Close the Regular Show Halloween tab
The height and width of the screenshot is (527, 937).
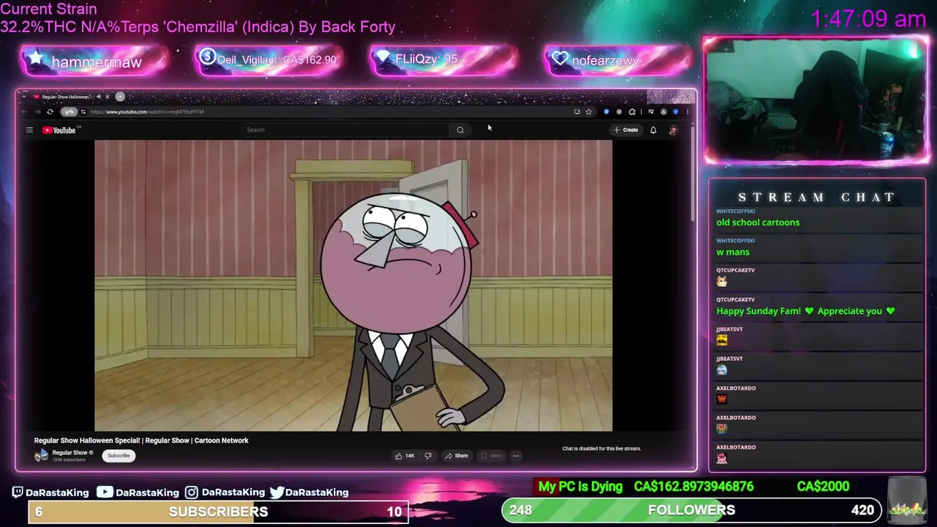tap(107, 97)
